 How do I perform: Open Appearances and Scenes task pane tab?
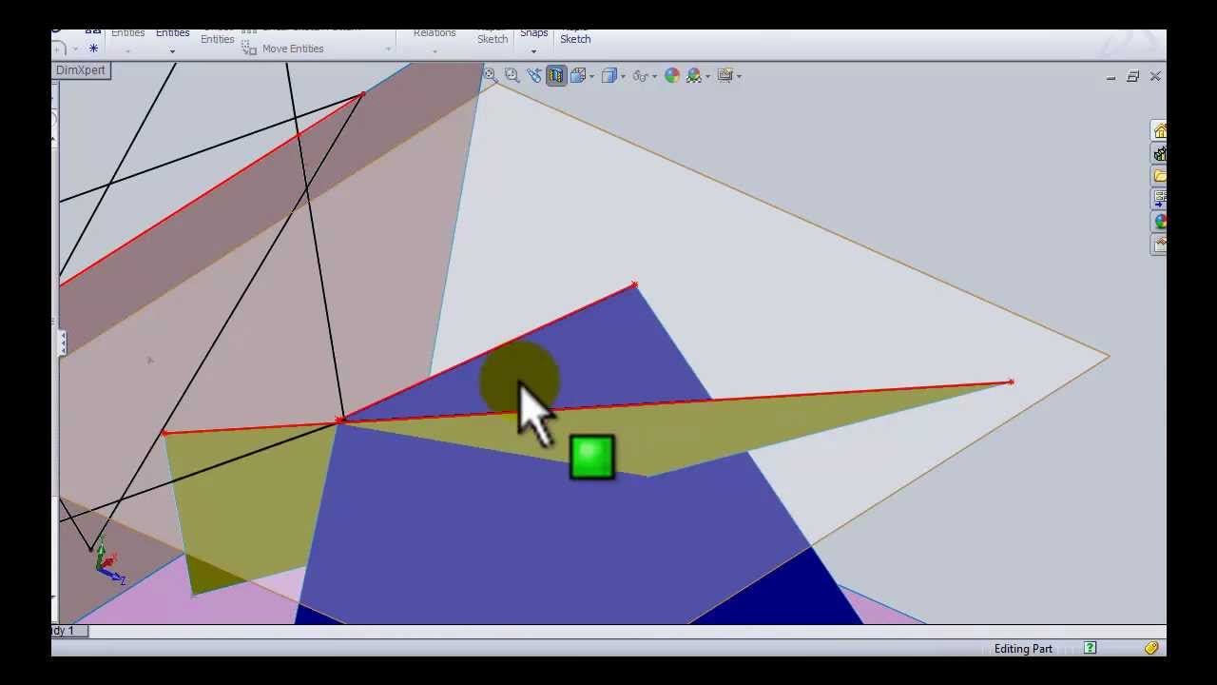point(1159,222)
